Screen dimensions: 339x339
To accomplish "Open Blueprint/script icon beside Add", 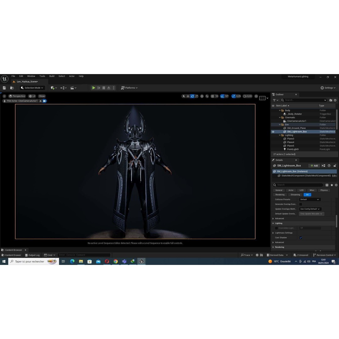I will pyautogui.click(x=323, y=166).
